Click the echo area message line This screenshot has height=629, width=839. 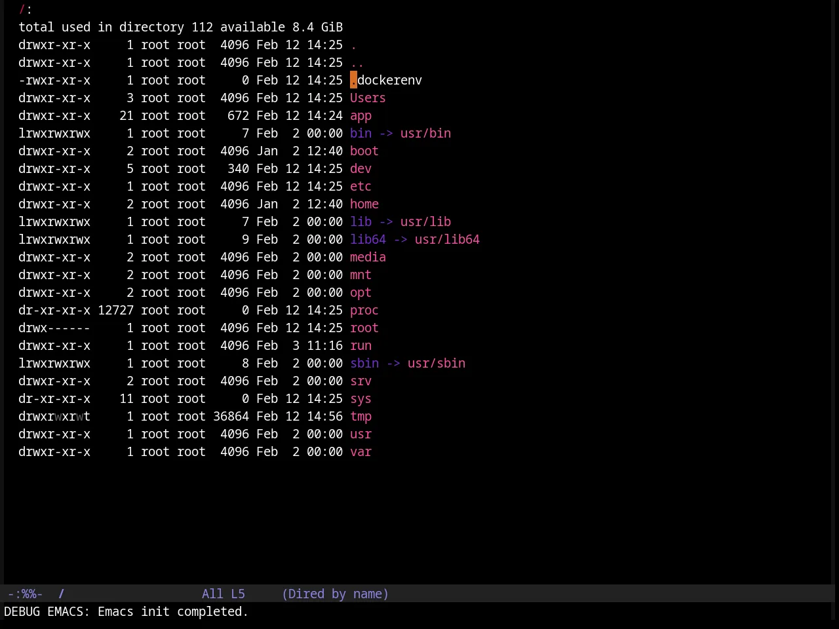[x=127, y=611]
